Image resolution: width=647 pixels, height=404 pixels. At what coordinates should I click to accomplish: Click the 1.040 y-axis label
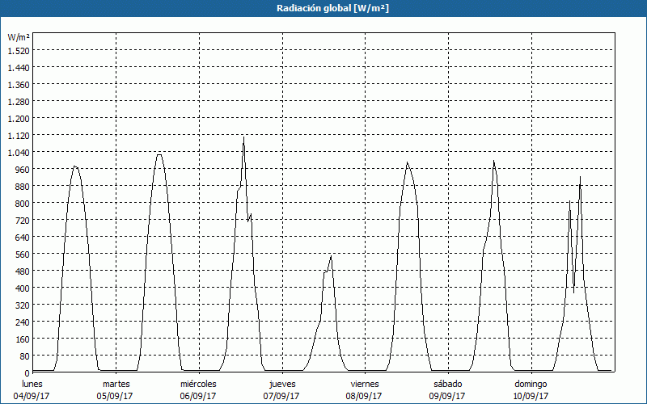pyautogui.click(x=18, y=152)
